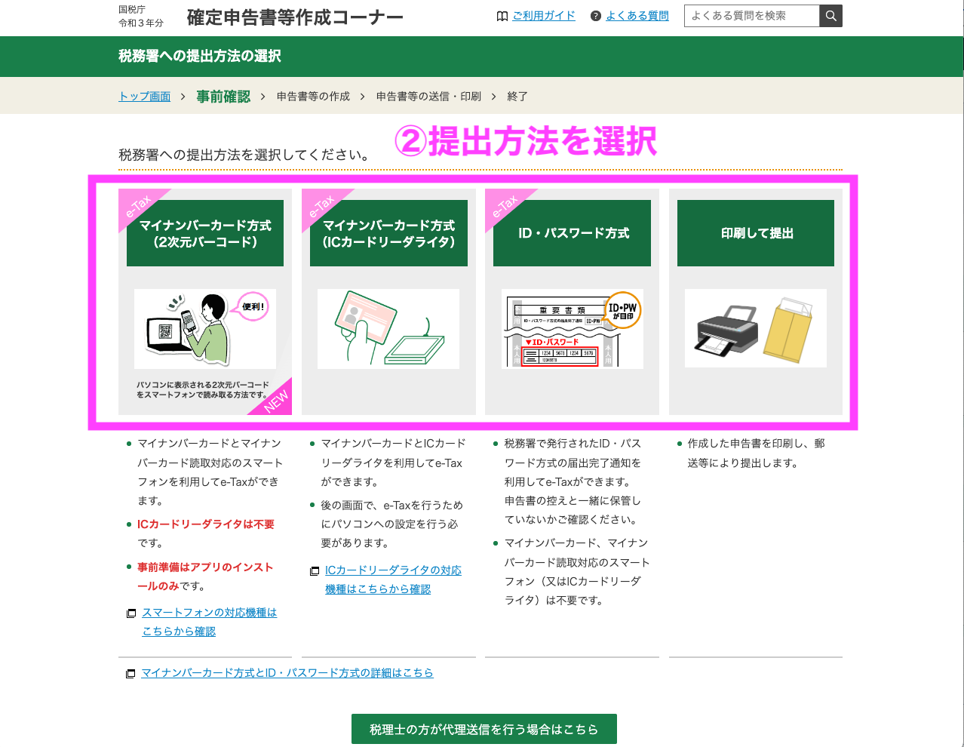Open the よくある質問 link

click(637, 16)
